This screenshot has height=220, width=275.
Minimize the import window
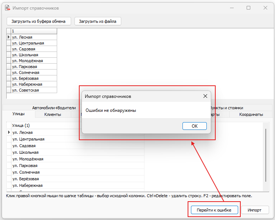[x=232, y=8]
